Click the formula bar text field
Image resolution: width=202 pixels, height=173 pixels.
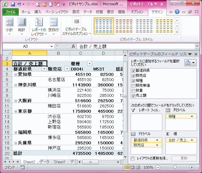pos(136,46)
